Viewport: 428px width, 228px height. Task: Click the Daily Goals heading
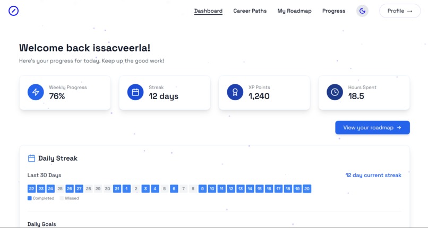coord(41,224)
